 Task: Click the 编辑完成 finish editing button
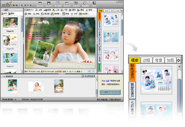tap(110, 92)
